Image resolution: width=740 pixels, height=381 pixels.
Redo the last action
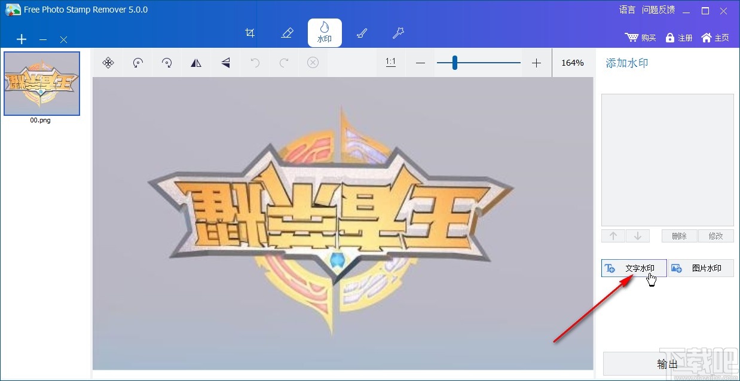(x=285, y=63)
